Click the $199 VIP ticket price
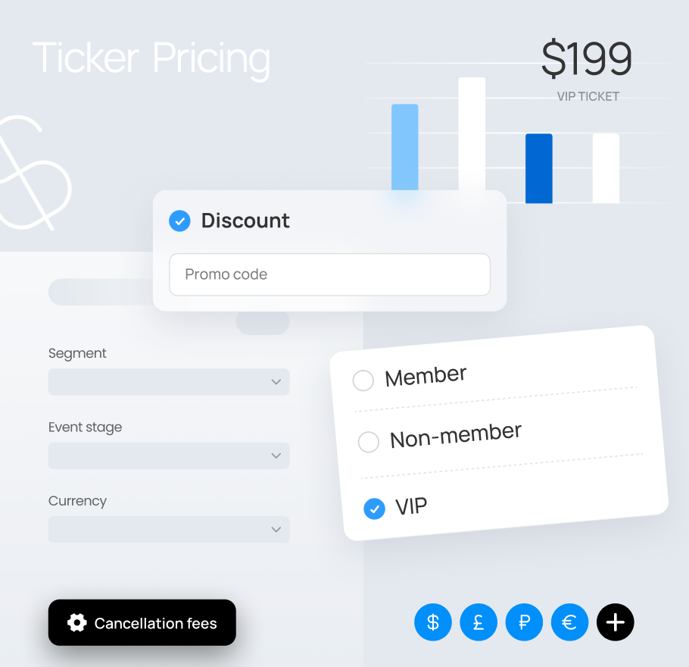The image size is (689, 667). (587, 58)
